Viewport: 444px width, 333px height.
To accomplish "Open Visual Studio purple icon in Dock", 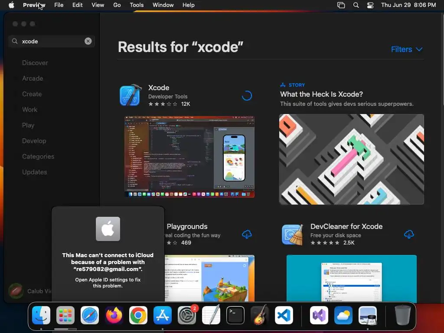I will tap(319, 315).
